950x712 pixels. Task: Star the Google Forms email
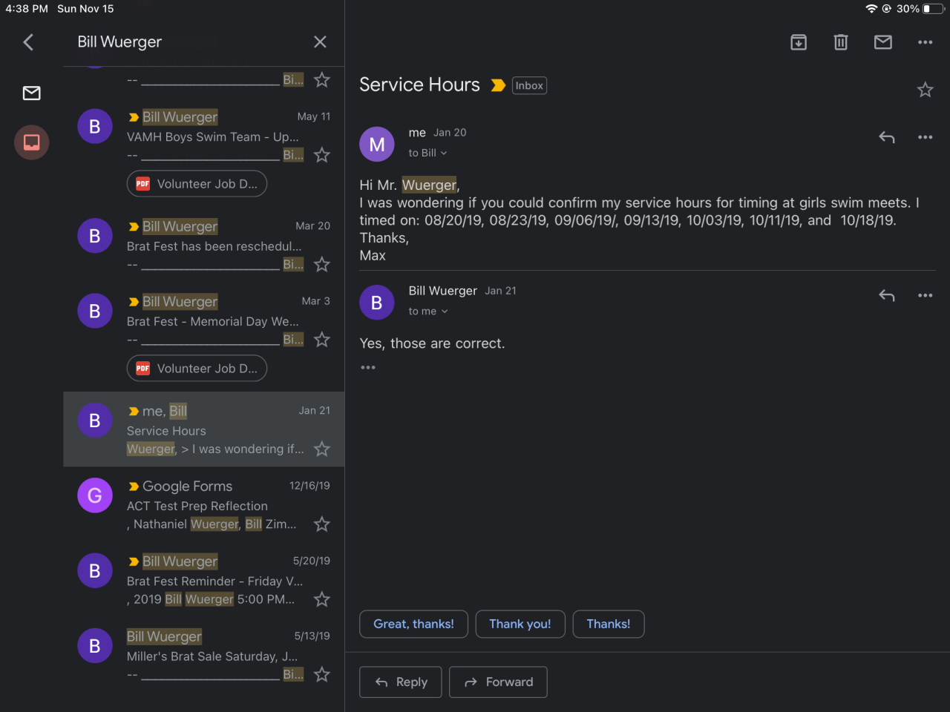pos(321,524)
